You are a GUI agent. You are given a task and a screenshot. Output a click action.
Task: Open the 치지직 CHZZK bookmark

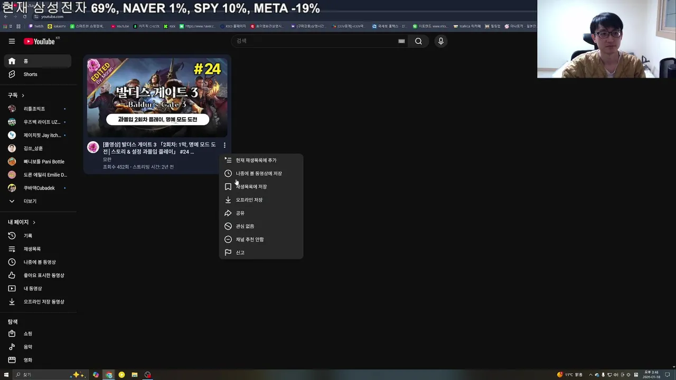pyautogui.click(x=146, y=26)
